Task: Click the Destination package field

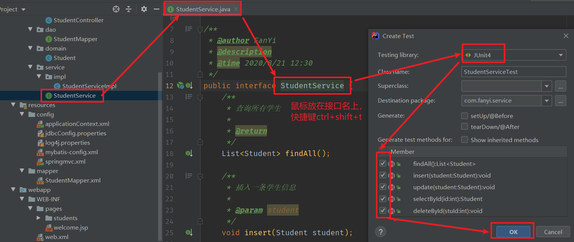Action: coord(502,101)
